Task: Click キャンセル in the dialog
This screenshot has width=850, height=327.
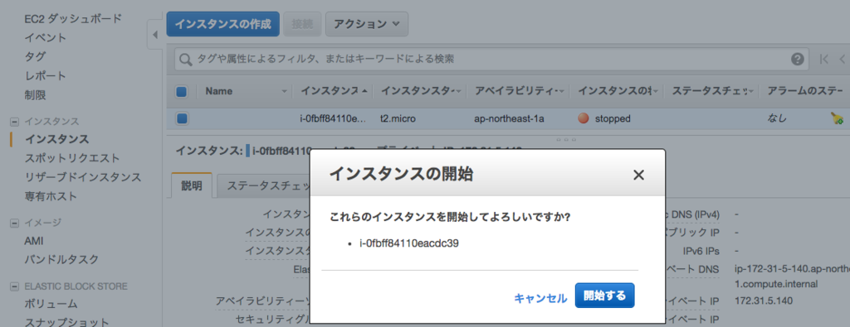Action: tap(540, 298)
